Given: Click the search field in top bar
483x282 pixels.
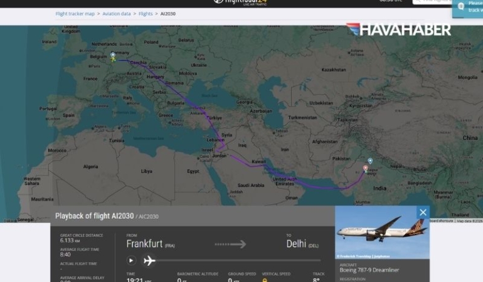Looking at the screenshot, I should [432, 1].
